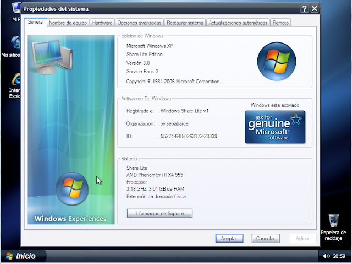Click the 20:59 taskbar clock
The width and height of the screenshot is (352, 264).
[339, 256]
